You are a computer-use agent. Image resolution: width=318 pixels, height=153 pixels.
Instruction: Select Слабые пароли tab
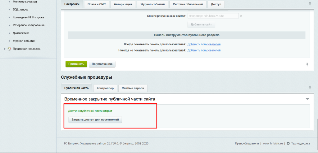[133, 88]
